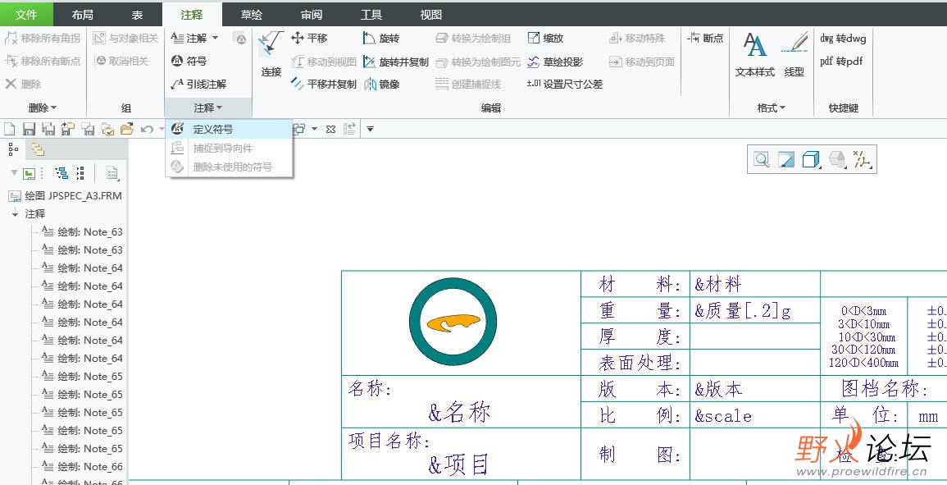Screen dimensions: 947x485
Task: Select the 镜像 (Mirror) tool
Action: point(381,84)
